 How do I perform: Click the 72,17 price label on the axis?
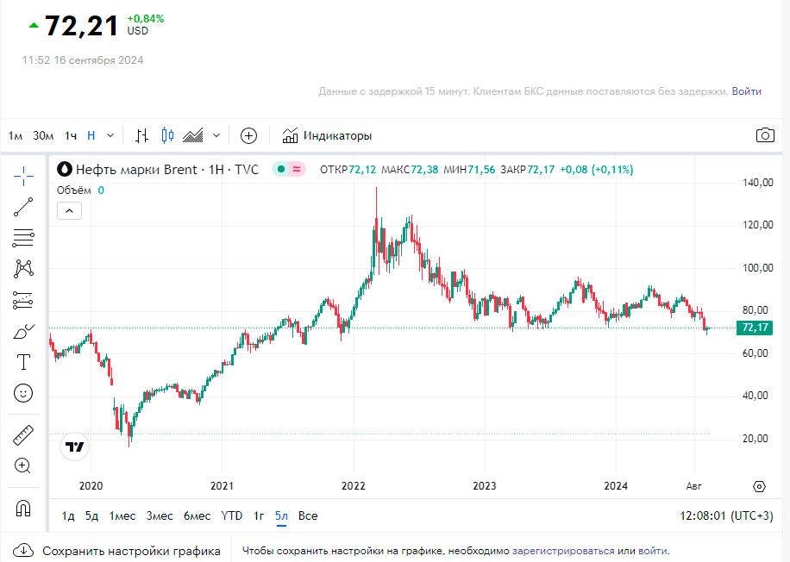coord(754,328)
